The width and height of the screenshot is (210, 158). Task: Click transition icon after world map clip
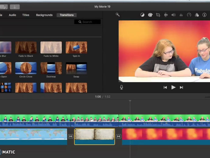click(71, 136)
